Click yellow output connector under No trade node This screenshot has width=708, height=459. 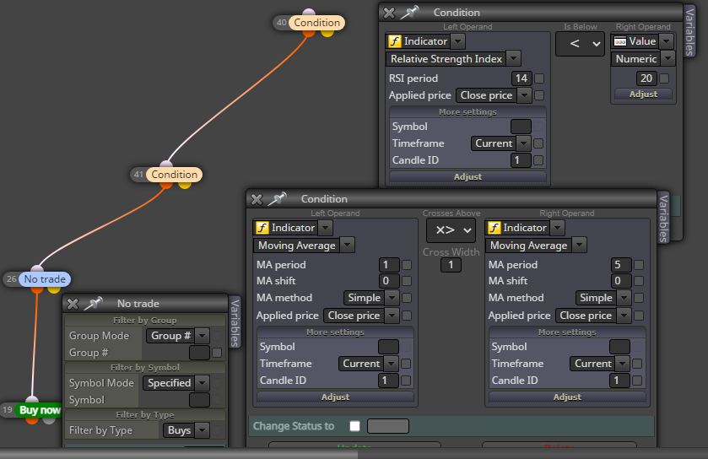[x=54, y=289]
